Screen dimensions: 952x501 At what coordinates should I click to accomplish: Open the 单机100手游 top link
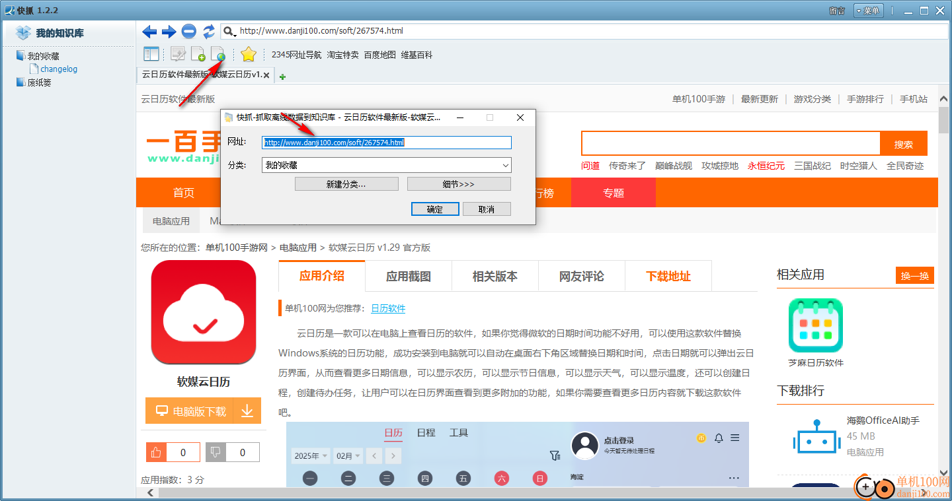coord(699,99)
